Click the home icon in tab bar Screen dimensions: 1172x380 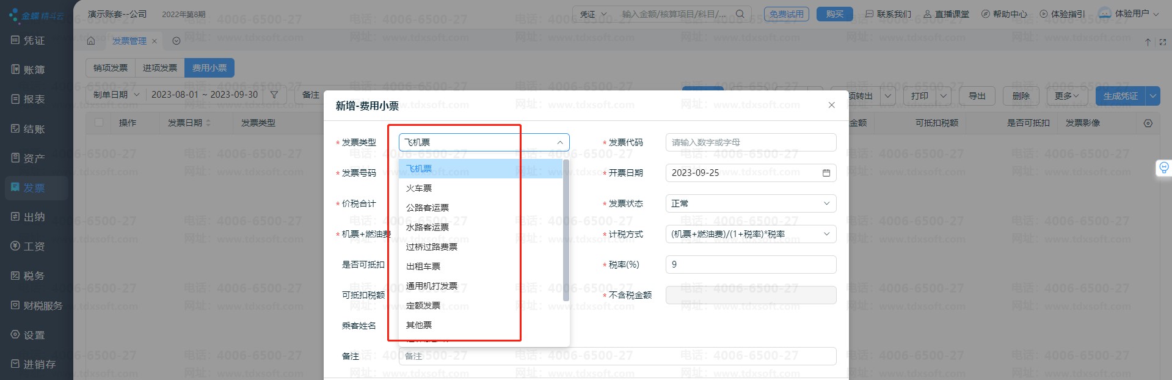(x=91, y=41)
